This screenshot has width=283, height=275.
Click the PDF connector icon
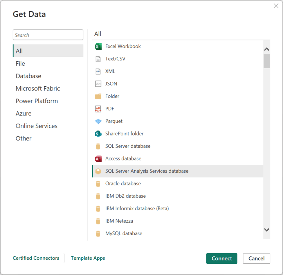pyautogui.click(x=98, y=109)
